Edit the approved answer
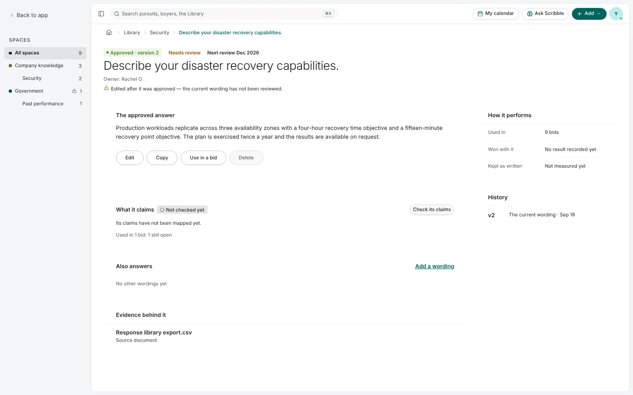The image size is (633, 395). coord(130,158)
